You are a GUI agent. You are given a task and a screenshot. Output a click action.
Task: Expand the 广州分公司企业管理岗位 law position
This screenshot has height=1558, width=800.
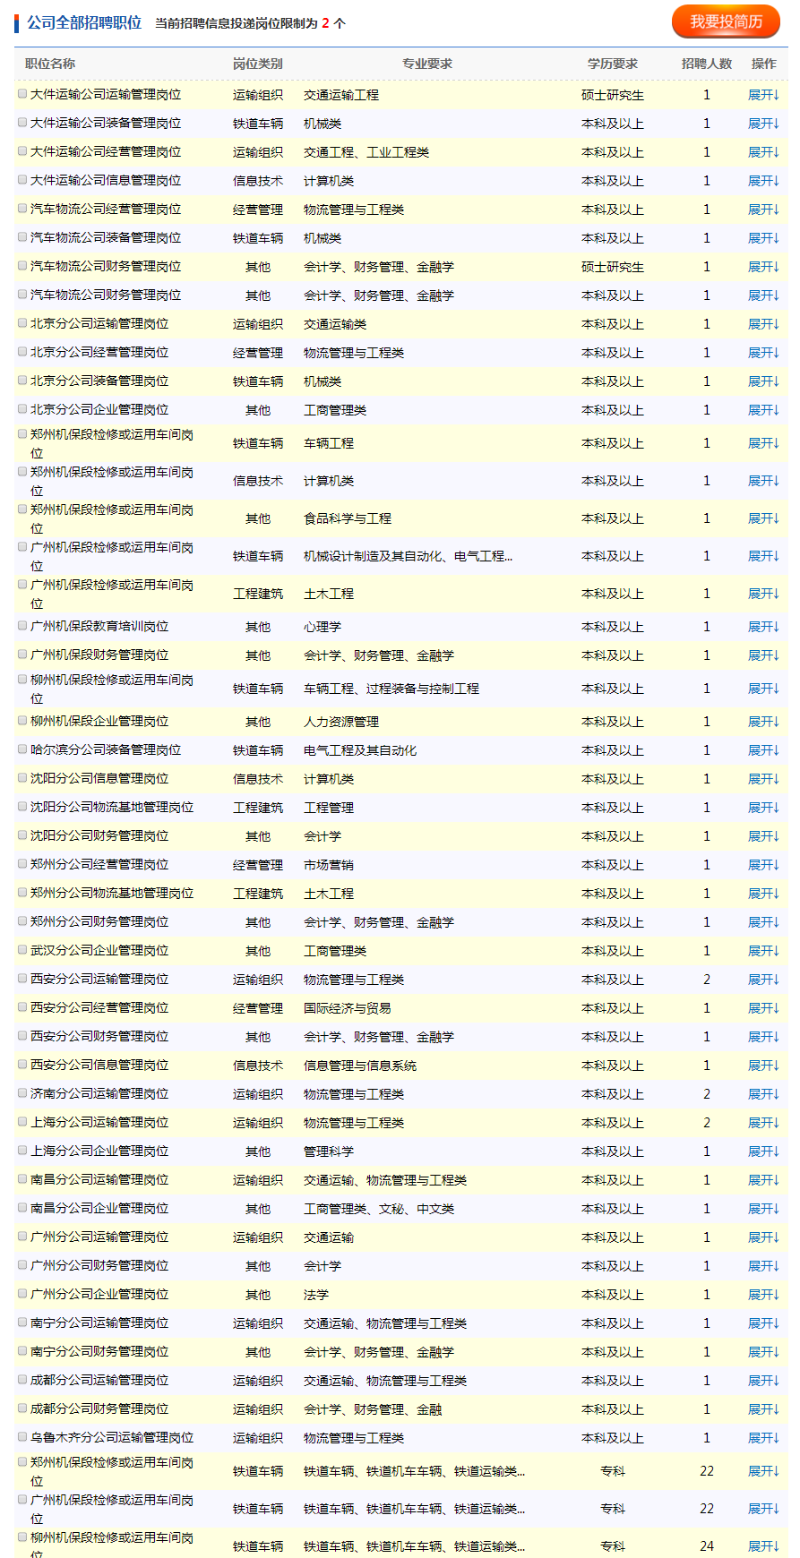point(763,1295)
